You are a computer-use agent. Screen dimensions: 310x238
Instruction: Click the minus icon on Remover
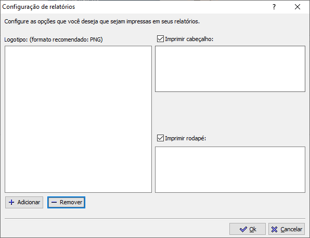tap(54, 202)
